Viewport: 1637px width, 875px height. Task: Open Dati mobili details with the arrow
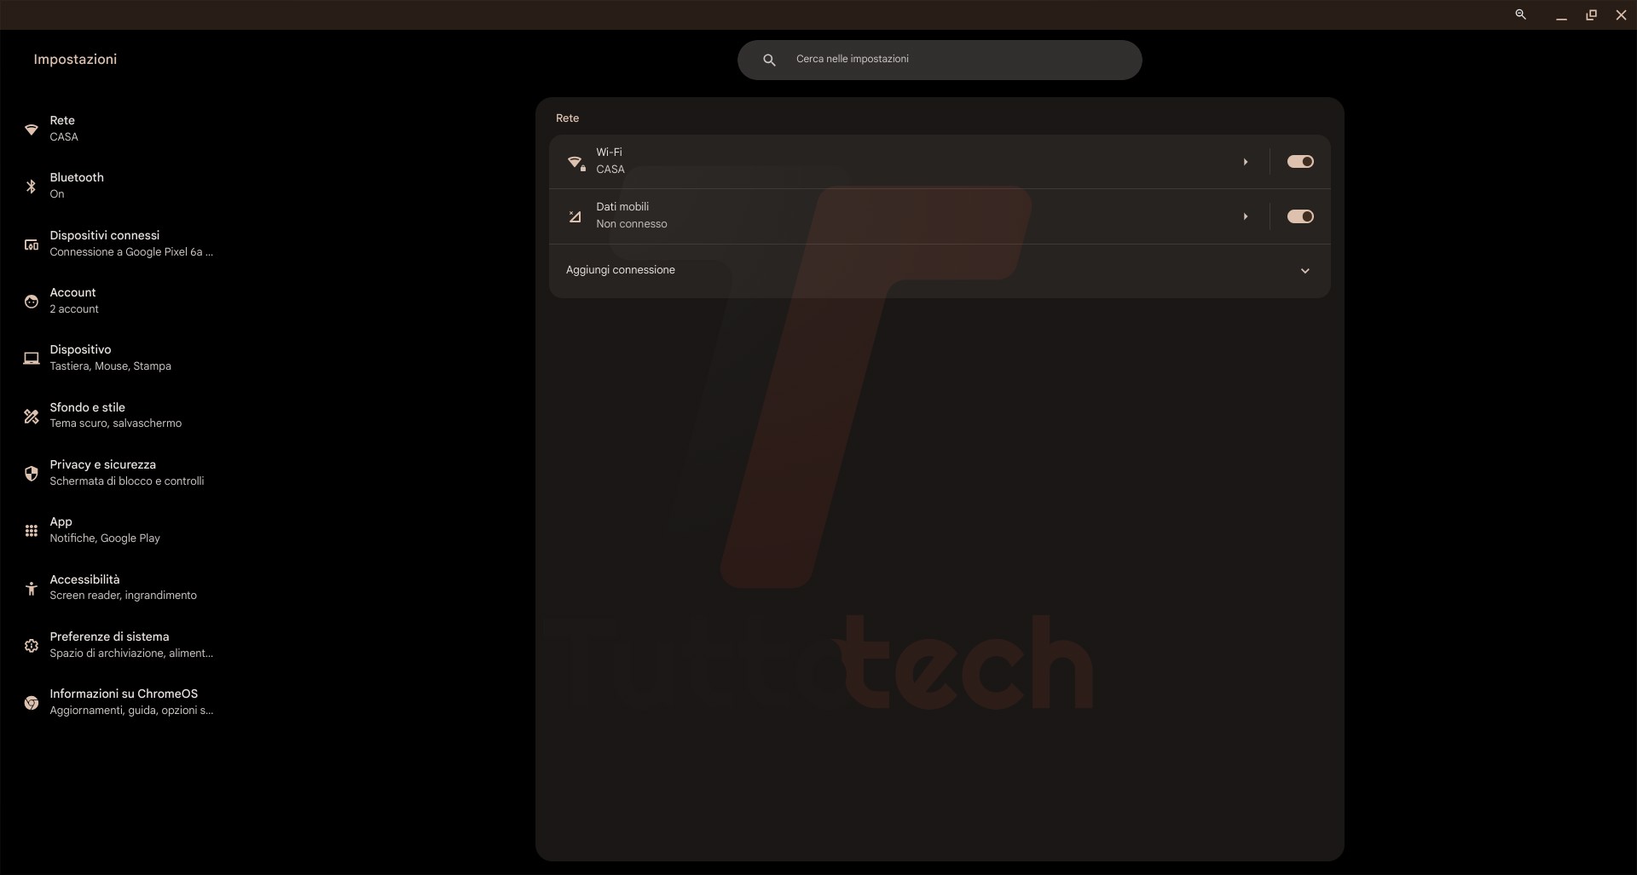[x=1245, y=216]
